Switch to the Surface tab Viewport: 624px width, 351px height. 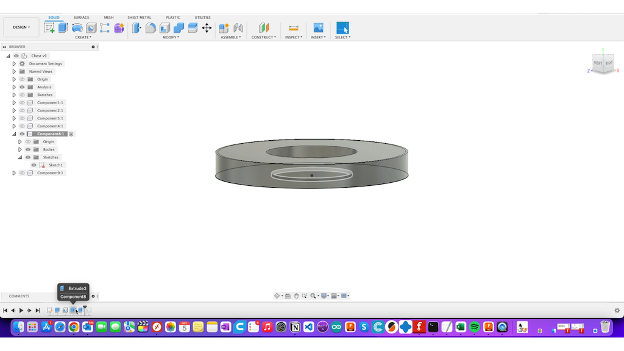(81, 18)
